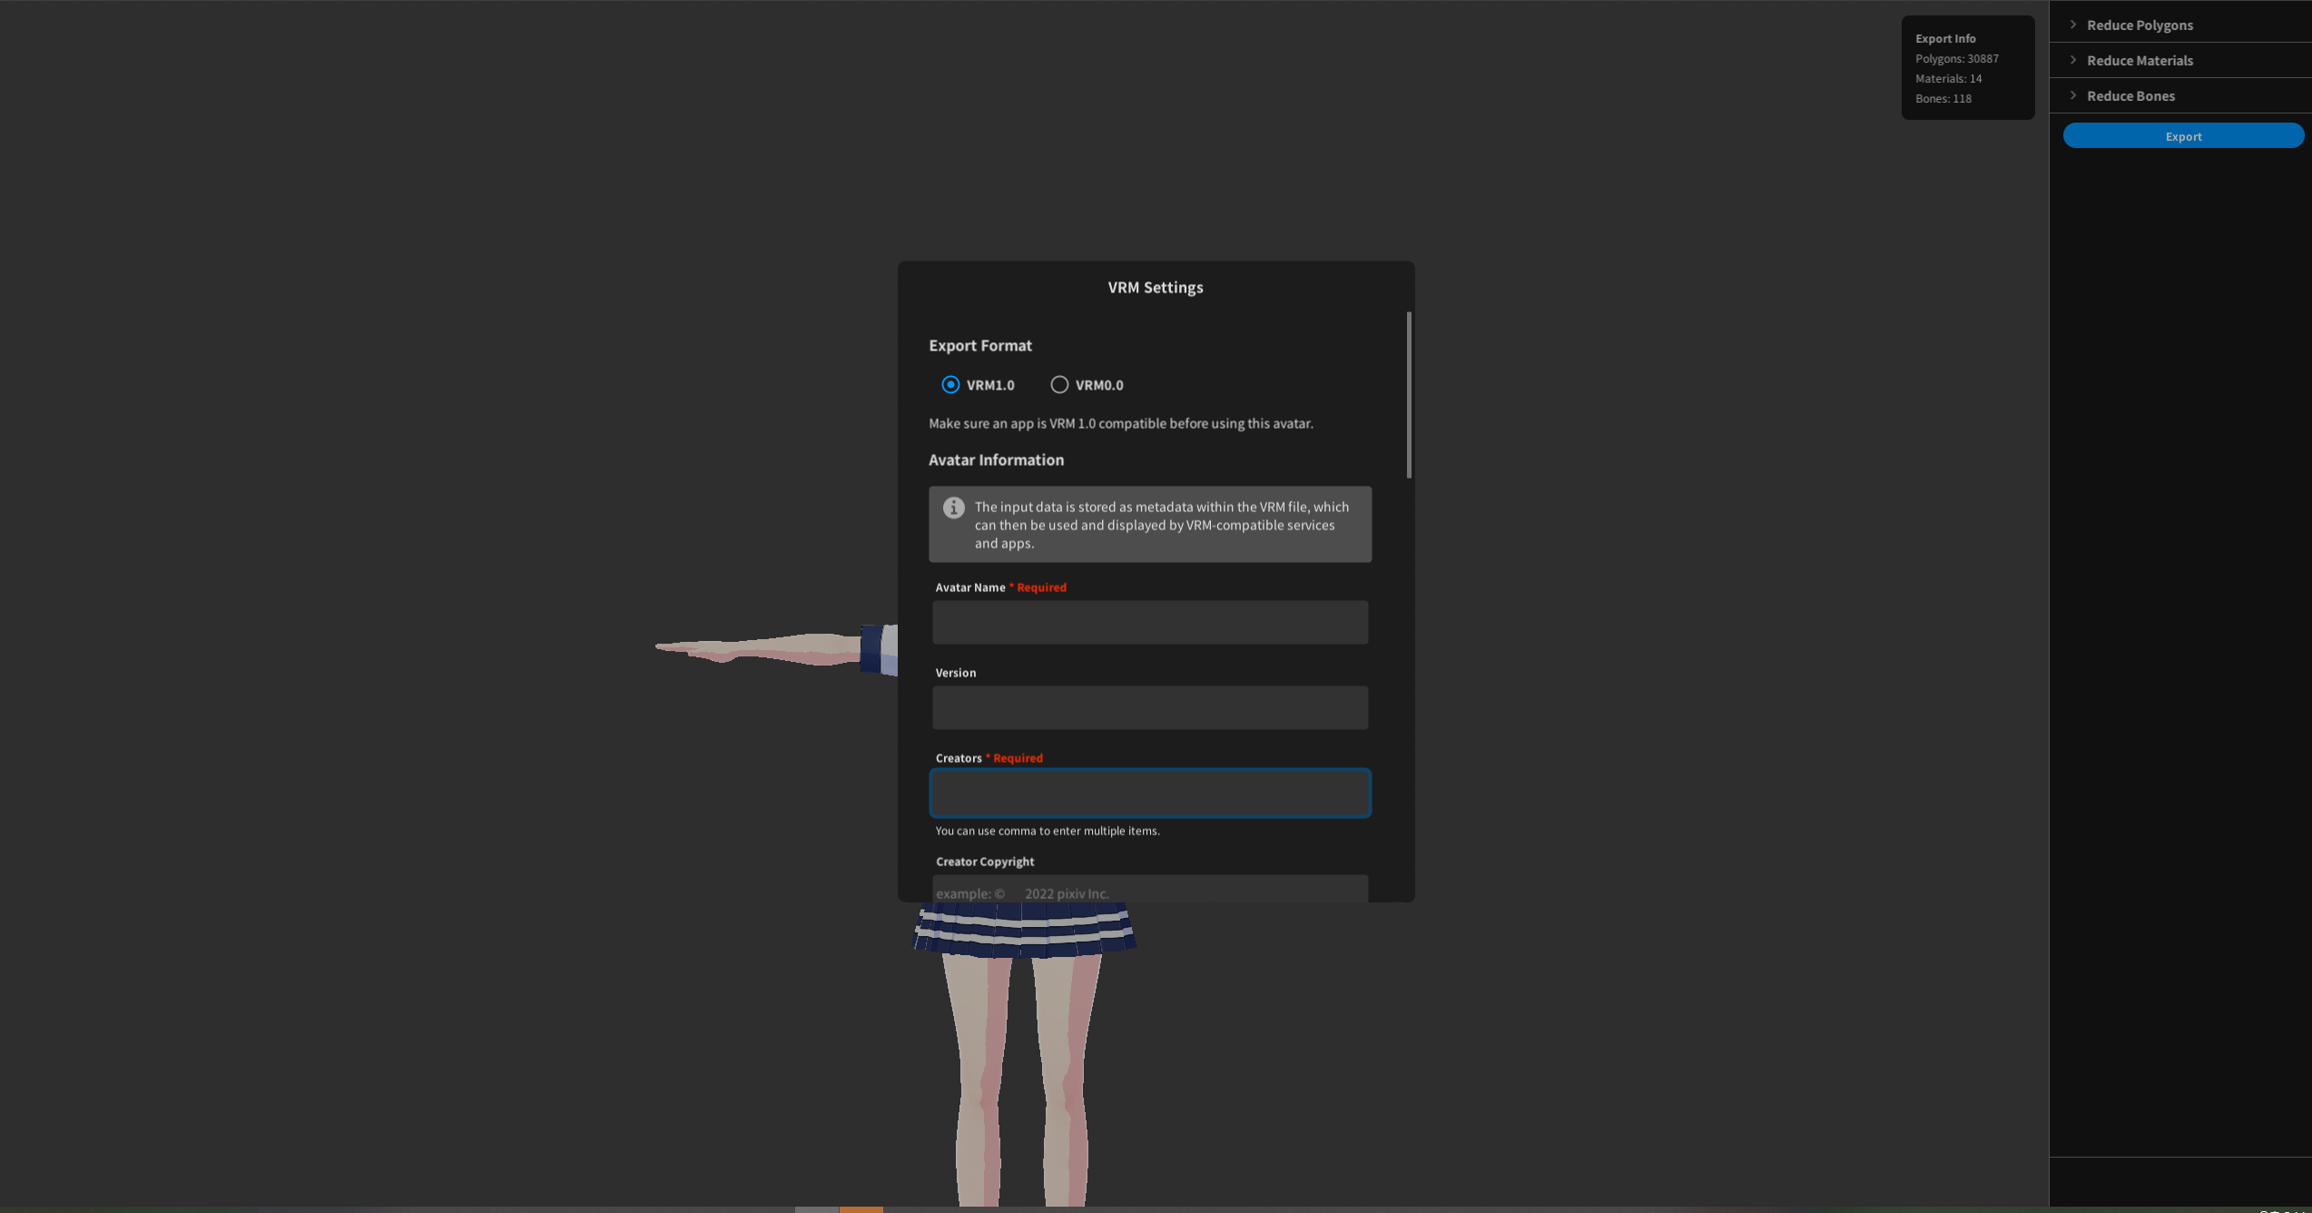Click the VRM Settings dialog title
The width and height of the screenshot is (2312, 1213).
(1155, 287)
